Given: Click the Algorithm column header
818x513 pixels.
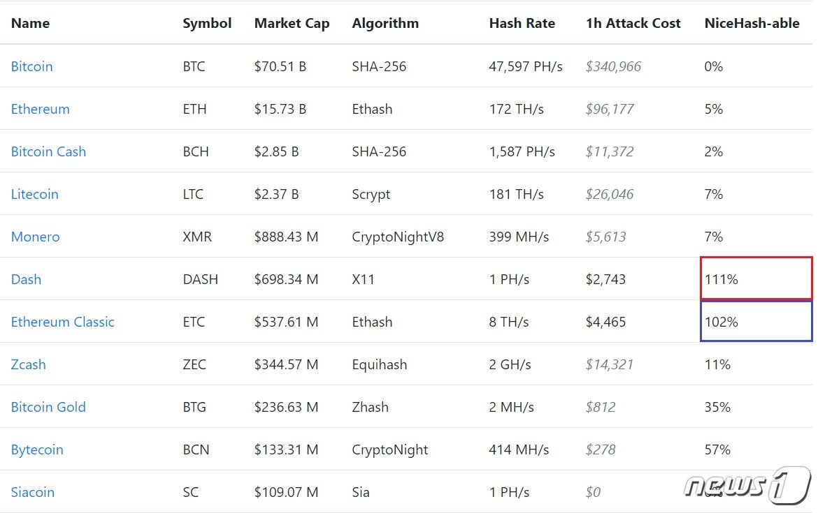Looking at the screenshot, I should click(x=385, y=24).
